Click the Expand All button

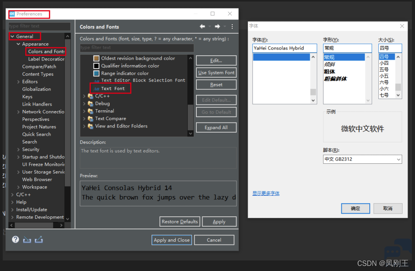216,128
